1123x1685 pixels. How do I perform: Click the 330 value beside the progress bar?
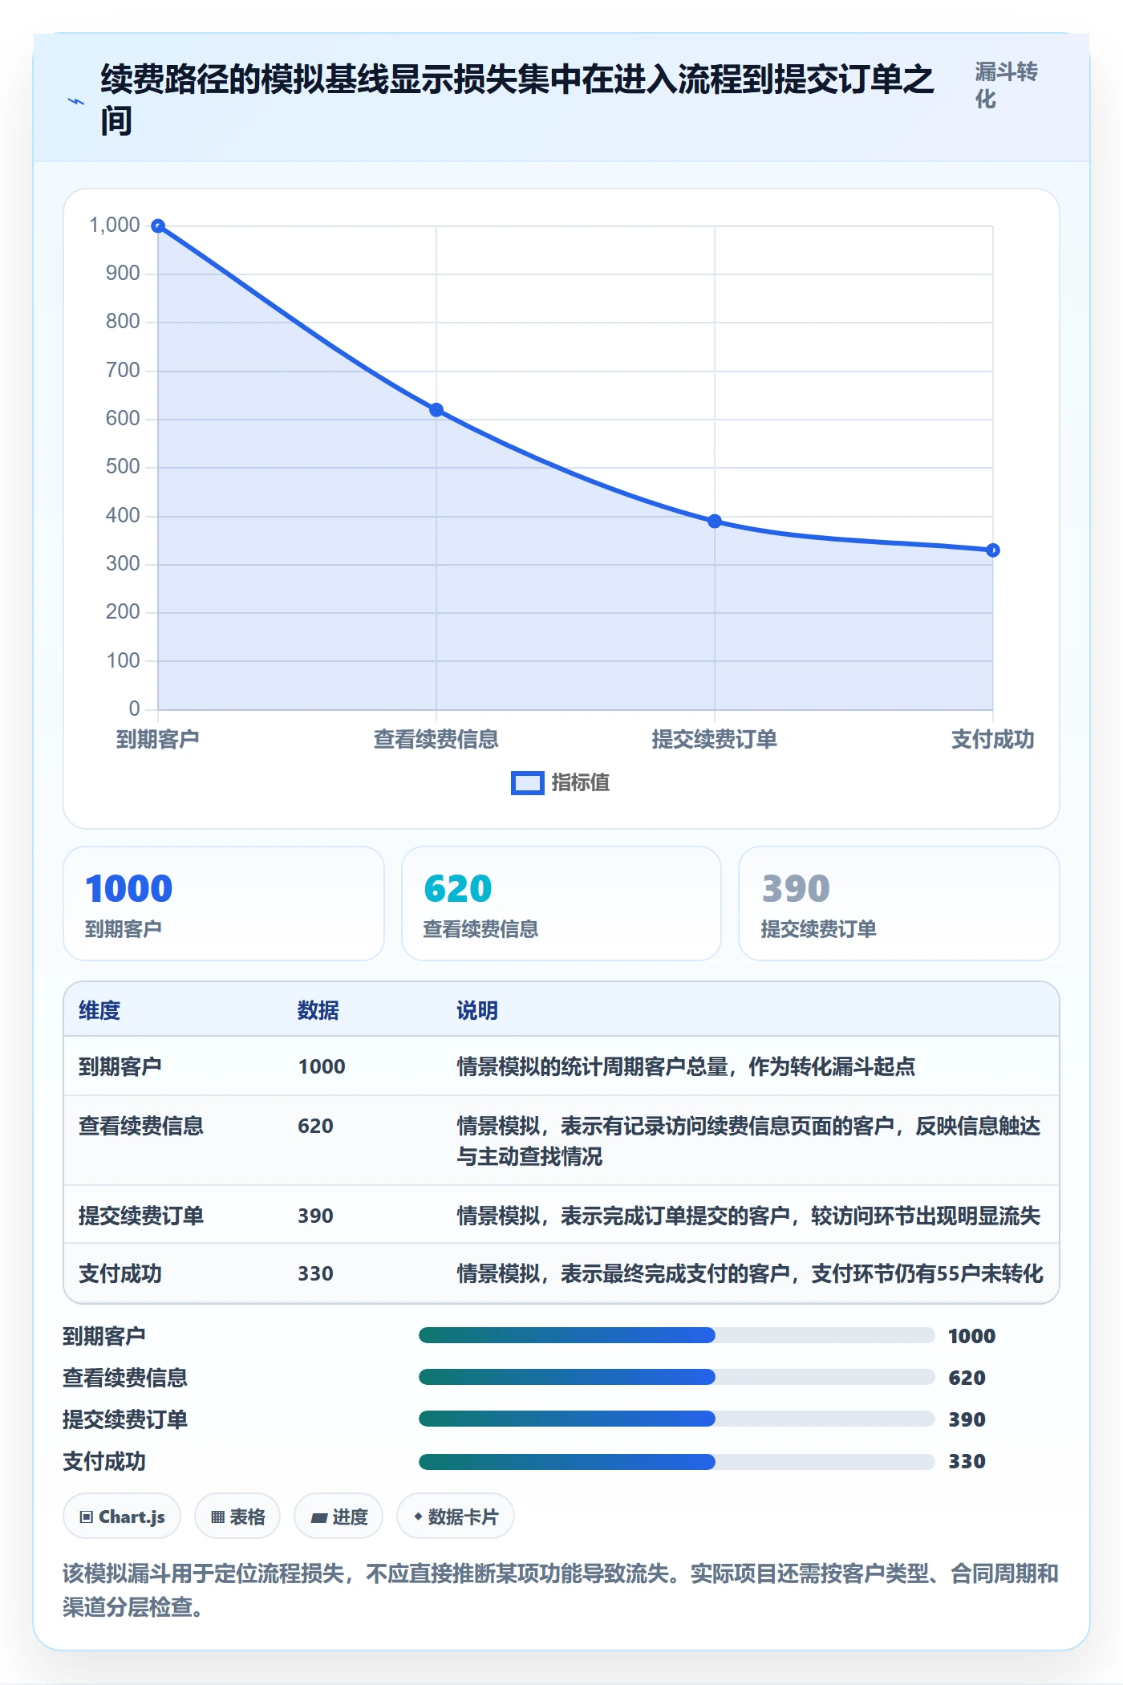pos(967,1461)
